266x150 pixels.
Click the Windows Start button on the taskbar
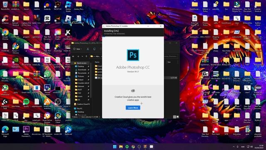point(115,147)
